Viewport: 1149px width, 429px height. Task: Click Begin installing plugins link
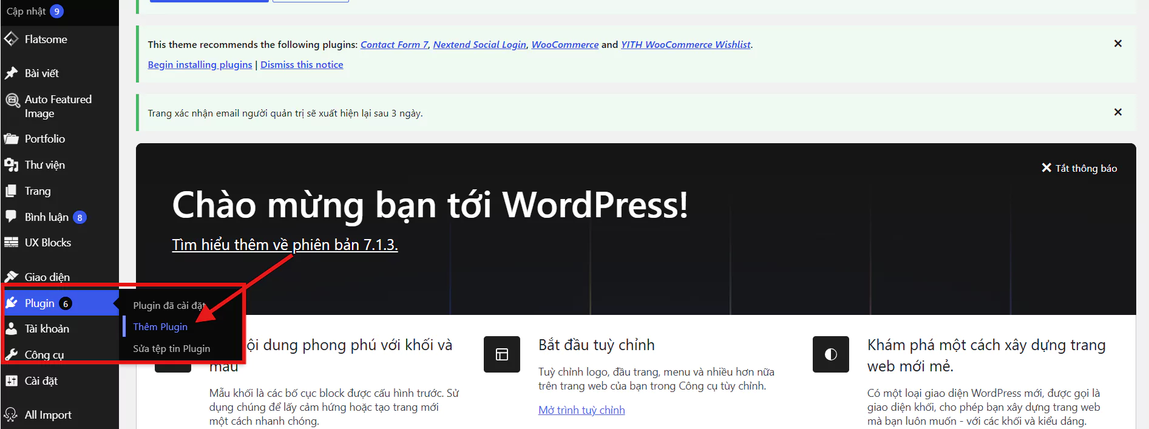click(x=200, y=64)
